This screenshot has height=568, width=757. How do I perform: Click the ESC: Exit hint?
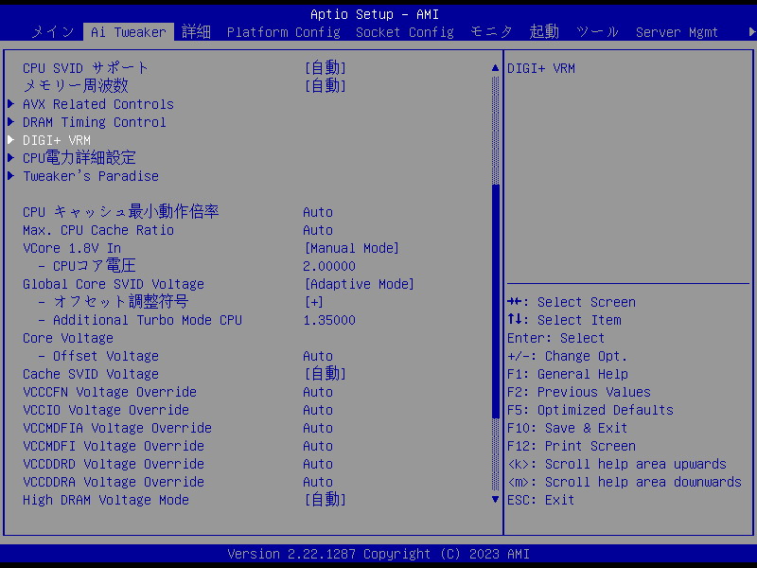[x=541, y=501]
